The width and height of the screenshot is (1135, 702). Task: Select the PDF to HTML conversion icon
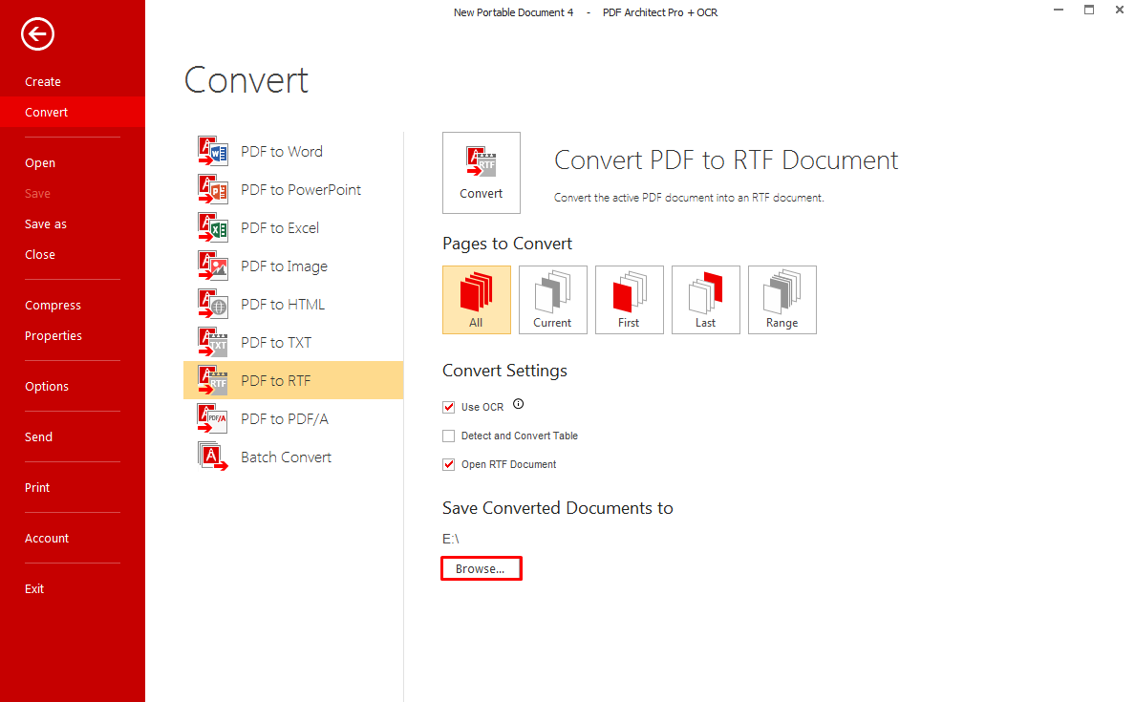click(x=213, y=305)
